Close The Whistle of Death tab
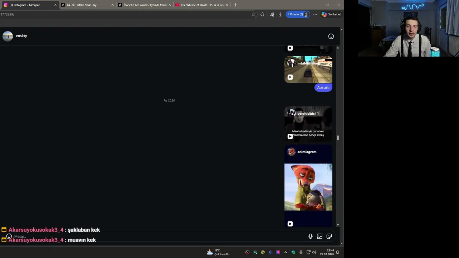The width and height of the screenshot is (459, 258). point(227,5)
